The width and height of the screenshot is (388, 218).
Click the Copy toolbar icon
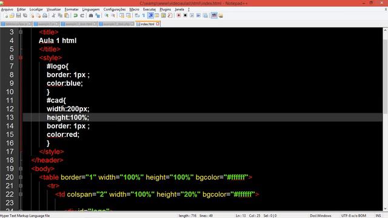[60, 16]
